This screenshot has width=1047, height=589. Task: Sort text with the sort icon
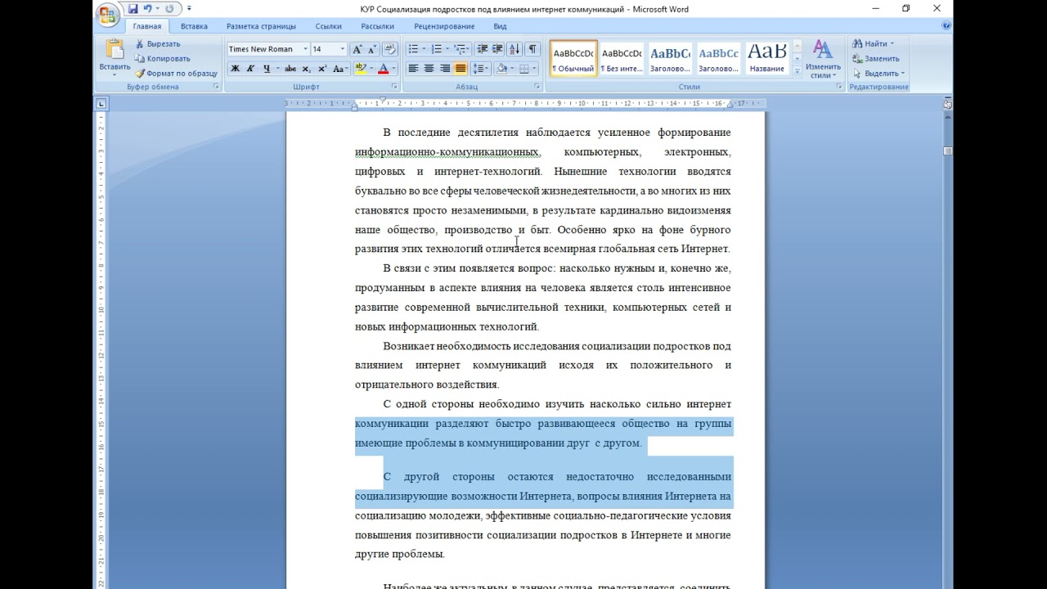click(x=515, y=49)
